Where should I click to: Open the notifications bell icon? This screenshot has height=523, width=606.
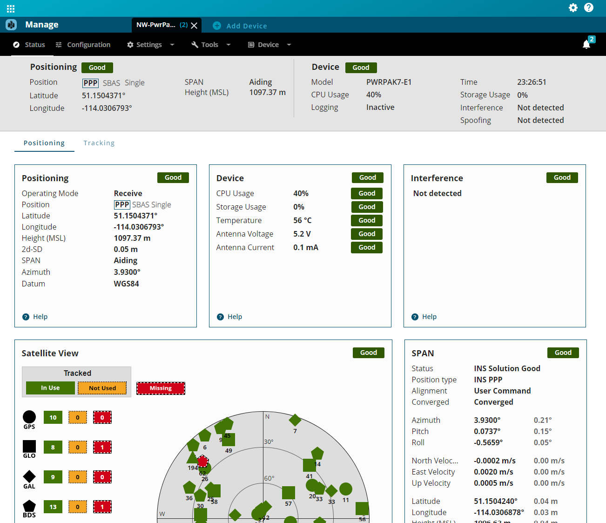(x=586, y=44)
